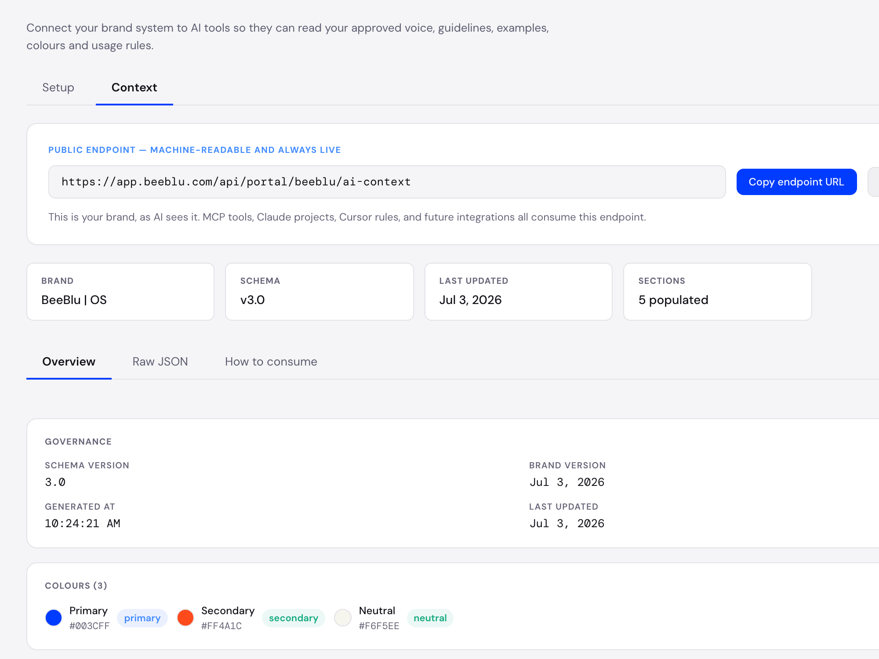Click the schema version value 3.0

(x=55, y=482)
